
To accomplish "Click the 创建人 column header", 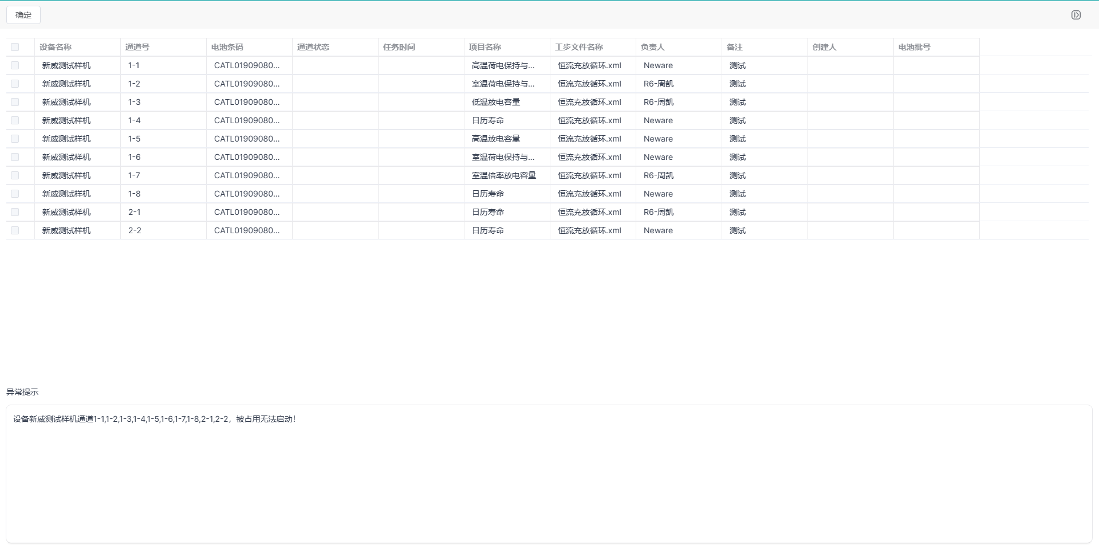I will click(851, 47).
